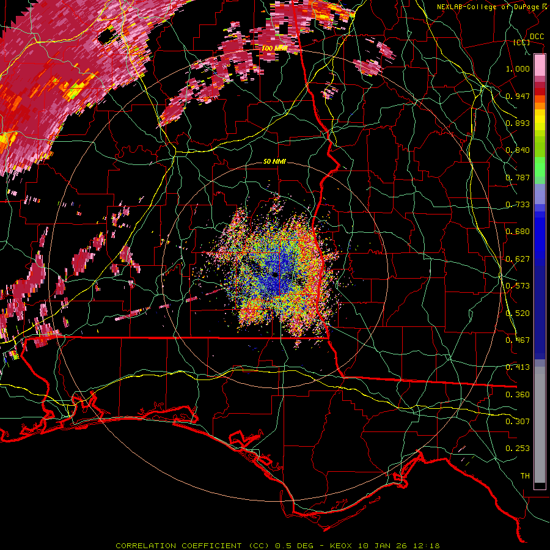Viewport: 550px width, 550px height.
Task: Click the "10 JAN 26 12:18" timestamp in caption
Action: (399, 546)
